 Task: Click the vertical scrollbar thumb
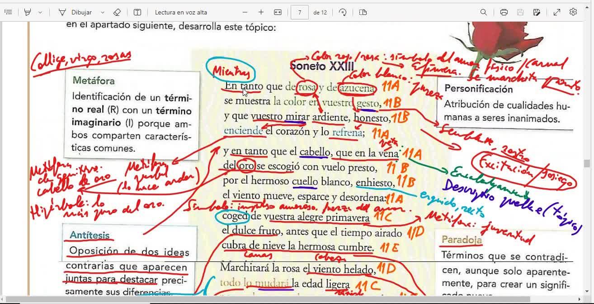(x=587, y=163)
